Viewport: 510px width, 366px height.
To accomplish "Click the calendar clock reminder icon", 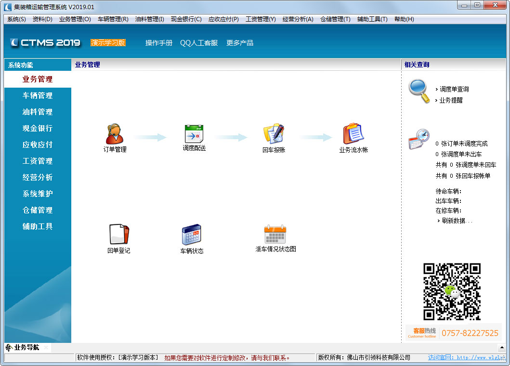I will pos(419,139).
